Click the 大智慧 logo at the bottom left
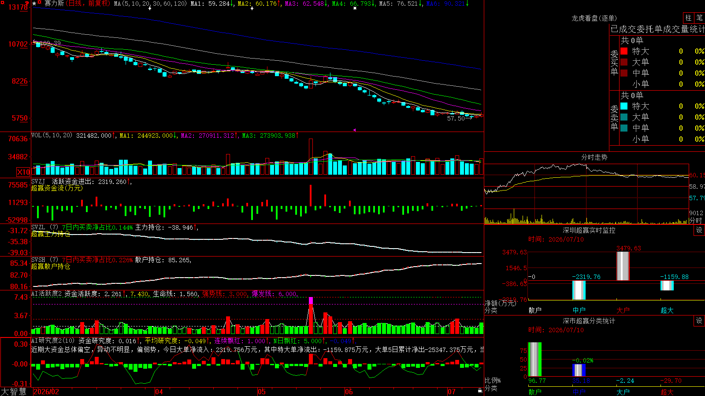 [14, 392]
